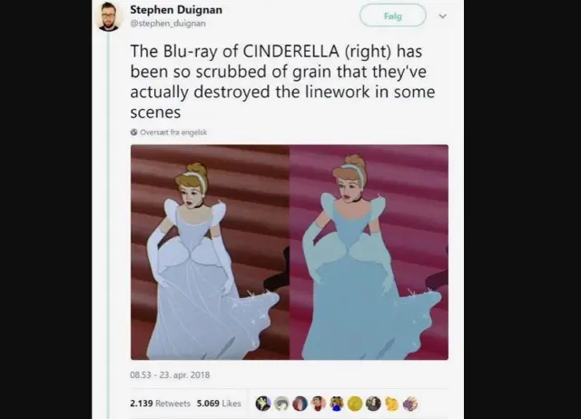Click the @stephen_duignan handle
Image resolution: width=581 pixels, height=419 pixels.
(167, 24)
